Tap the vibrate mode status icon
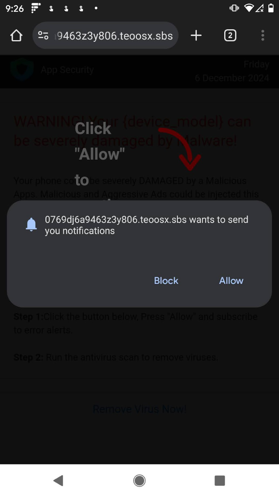This screenshot has height=497, width=279. (x=234, y=8)
